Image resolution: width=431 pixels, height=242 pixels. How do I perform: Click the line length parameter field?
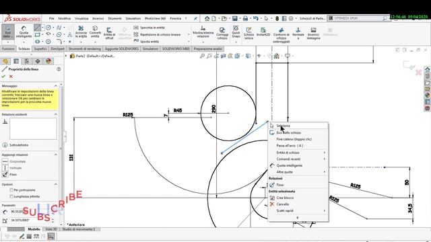coord(30,212)
